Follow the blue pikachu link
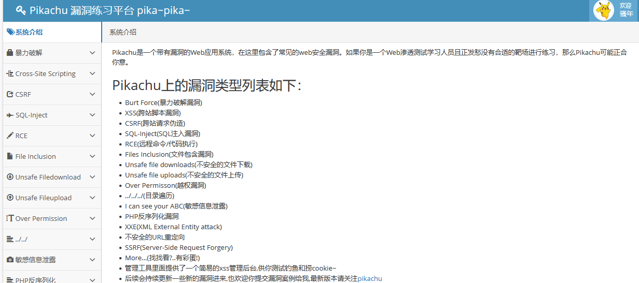This screenshot has width=639, height=283. pos(370,278)
